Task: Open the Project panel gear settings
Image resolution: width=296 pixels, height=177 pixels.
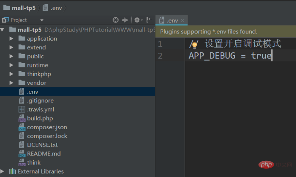Action: tap(137, 20)
